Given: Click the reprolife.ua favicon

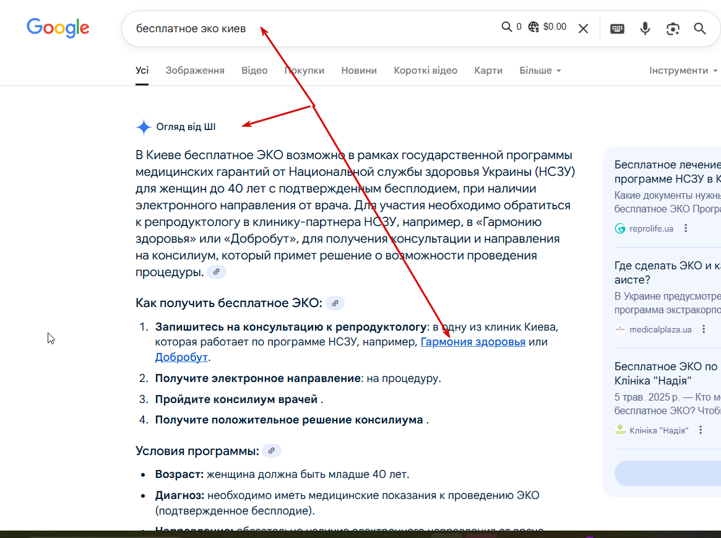Looking at the screenshot, I should (620, 228).
